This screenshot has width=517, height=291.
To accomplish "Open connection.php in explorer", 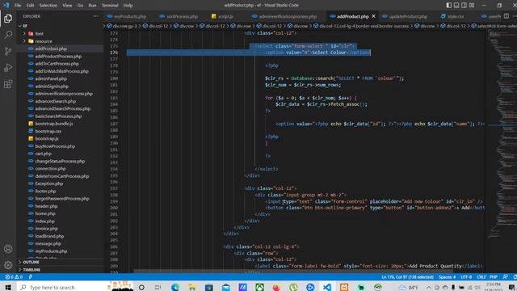I will (50, 169).
